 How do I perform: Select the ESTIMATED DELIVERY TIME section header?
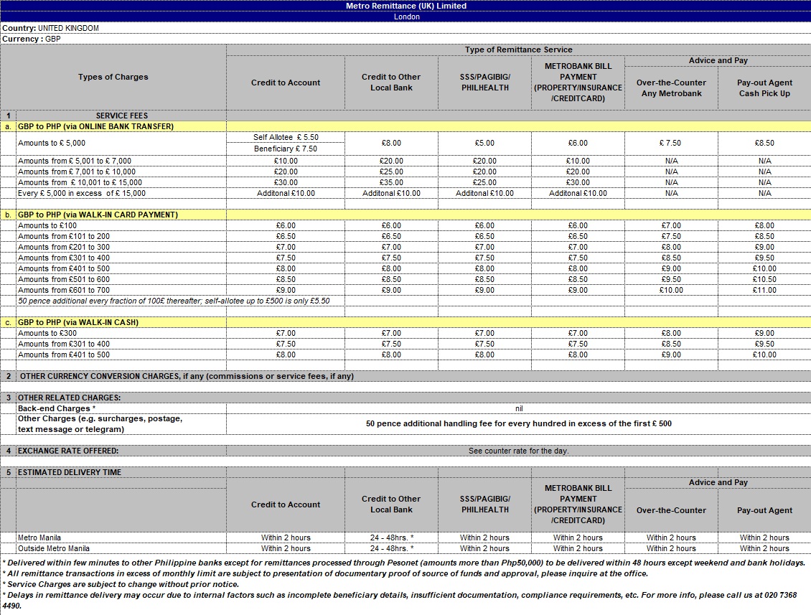(70, 472)
